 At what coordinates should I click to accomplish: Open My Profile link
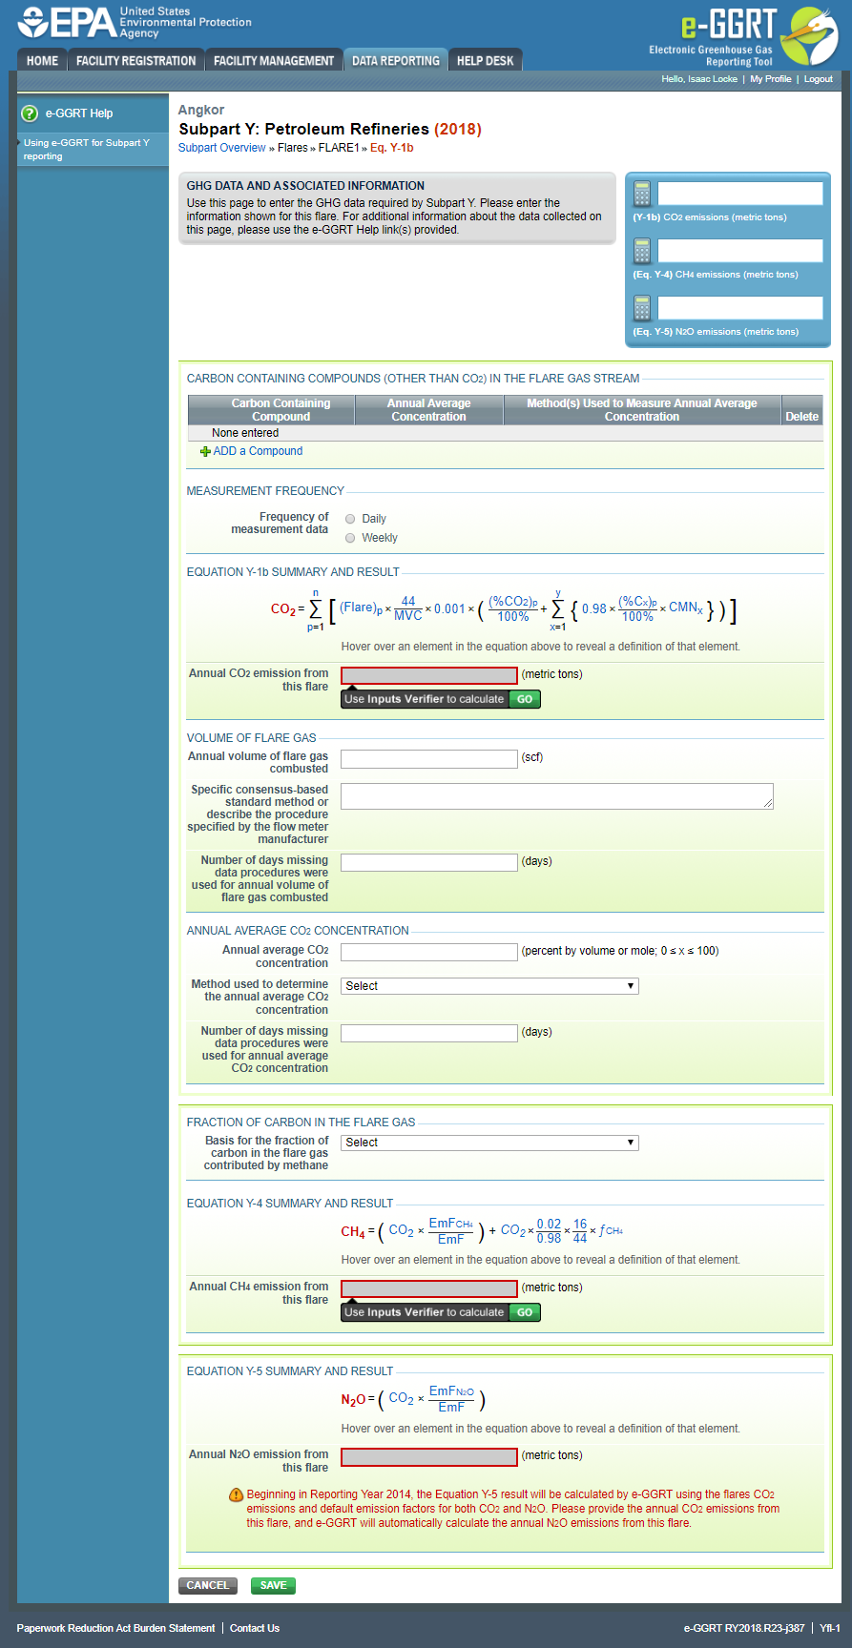(771, 79)
